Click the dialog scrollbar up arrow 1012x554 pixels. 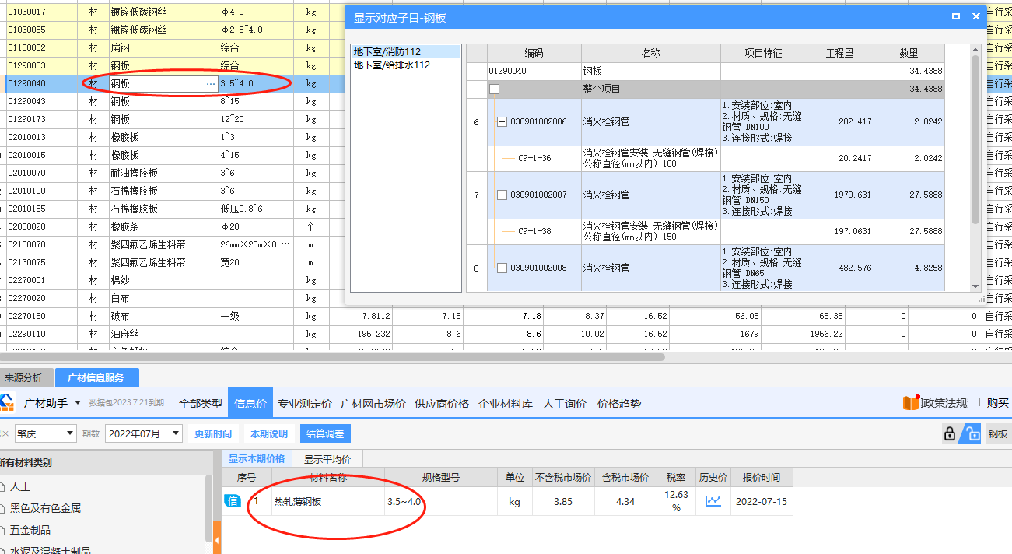pos(975,50)
